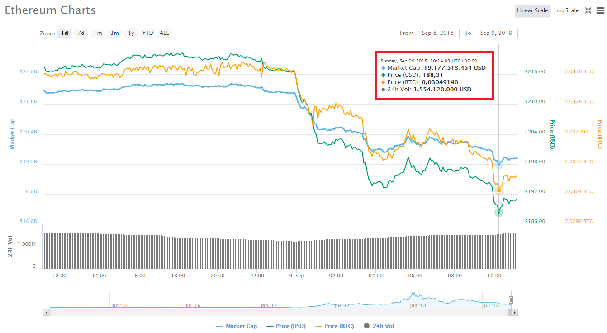Click the 9. Sep time axis label
Image resolution: width=607 pixels, height=333 pixels.
[297, 276]
